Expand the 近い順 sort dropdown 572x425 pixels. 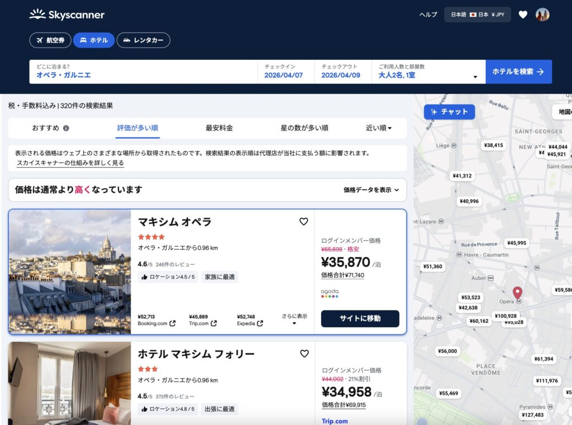coord(379,128)
